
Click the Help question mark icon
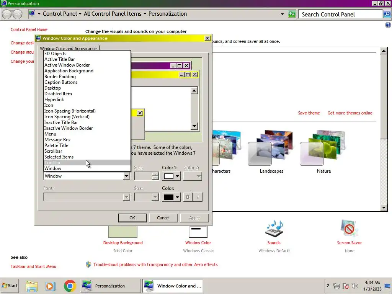(x=388, y=25)
